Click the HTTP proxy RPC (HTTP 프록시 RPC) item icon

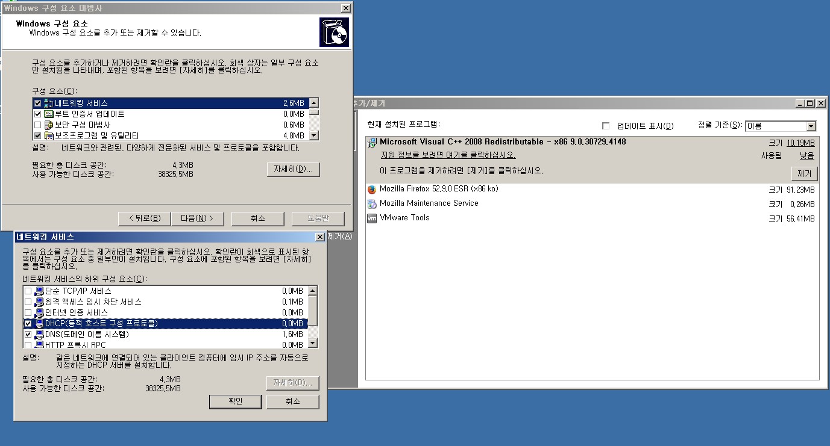39,345
